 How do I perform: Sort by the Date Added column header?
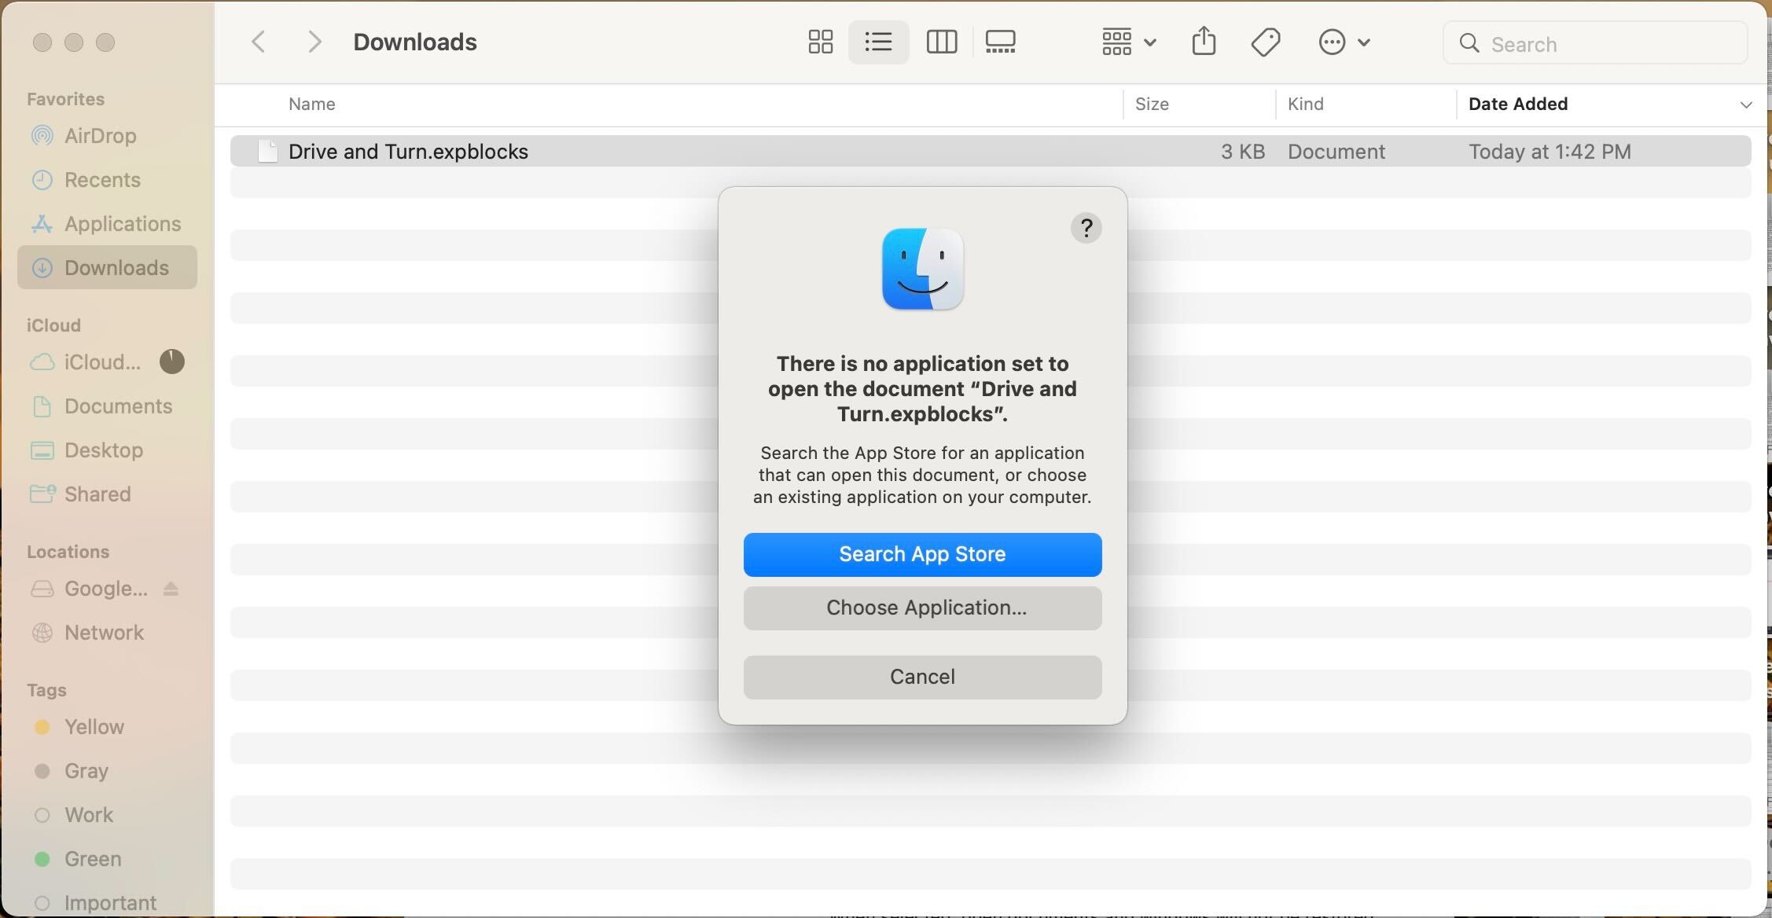coord(1517,105)
